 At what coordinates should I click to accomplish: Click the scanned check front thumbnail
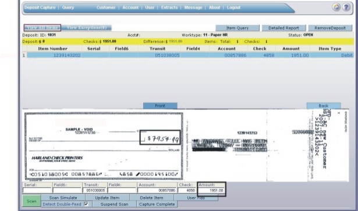(104, 146)
